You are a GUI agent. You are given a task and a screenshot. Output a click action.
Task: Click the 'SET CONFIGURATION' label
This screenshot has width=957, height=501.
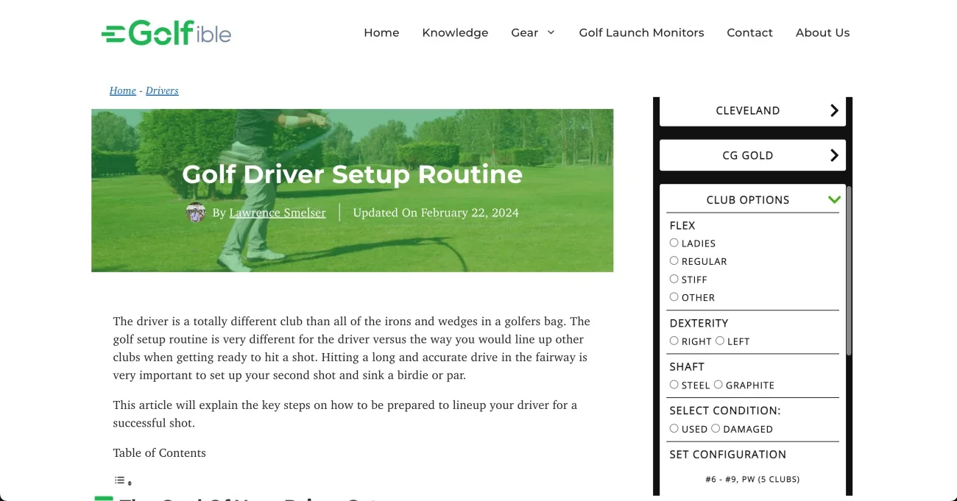tap(727, 454)
